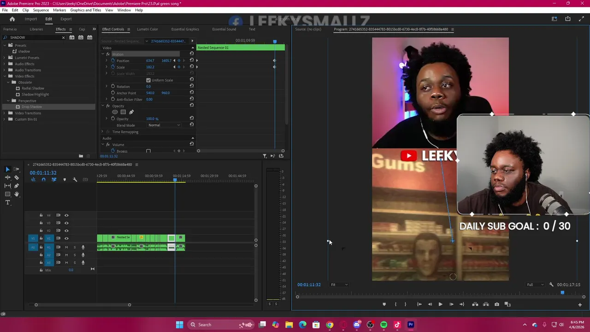Select the Pen tool in Tools panel

17,186
